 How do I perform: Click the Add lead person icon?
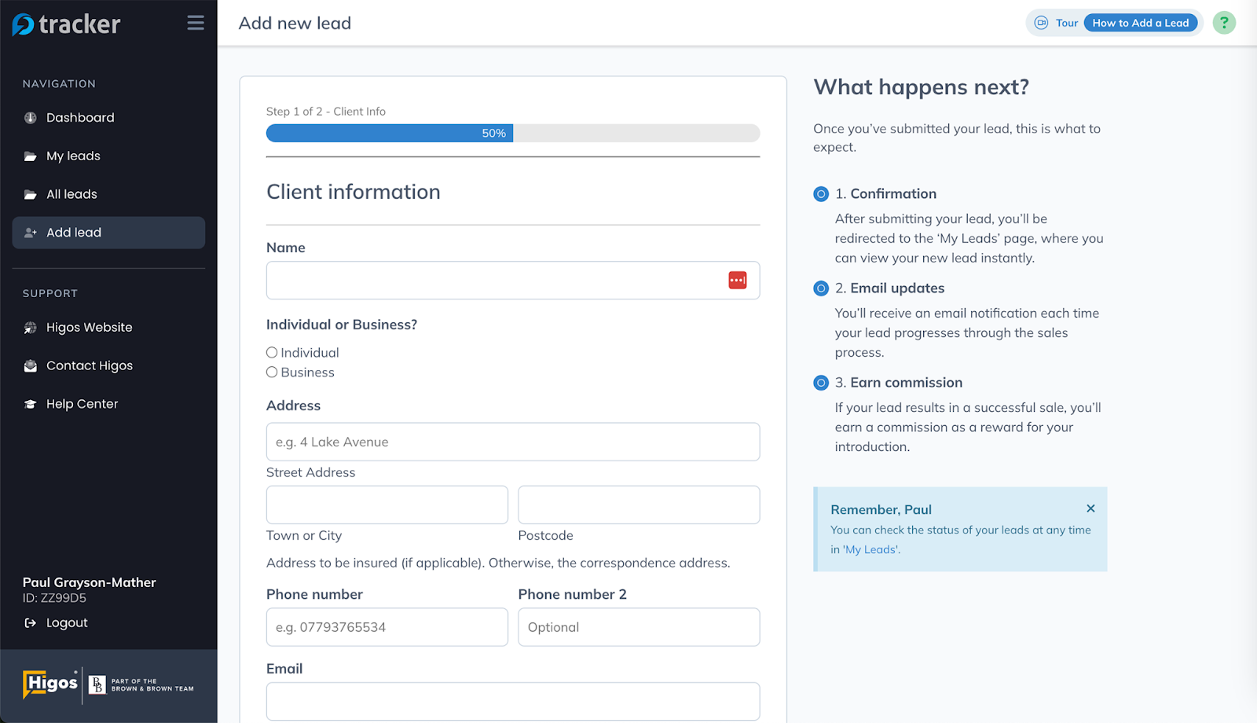pos(29,232)
